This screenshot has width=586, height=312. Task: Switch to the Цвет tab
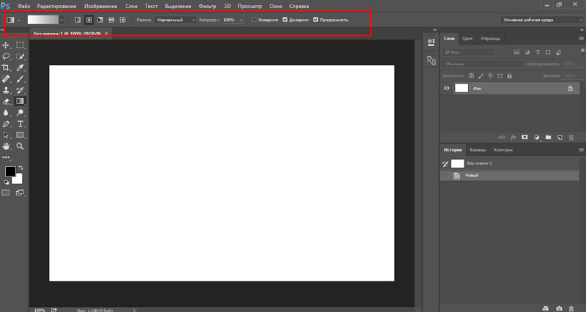point(467,39)
